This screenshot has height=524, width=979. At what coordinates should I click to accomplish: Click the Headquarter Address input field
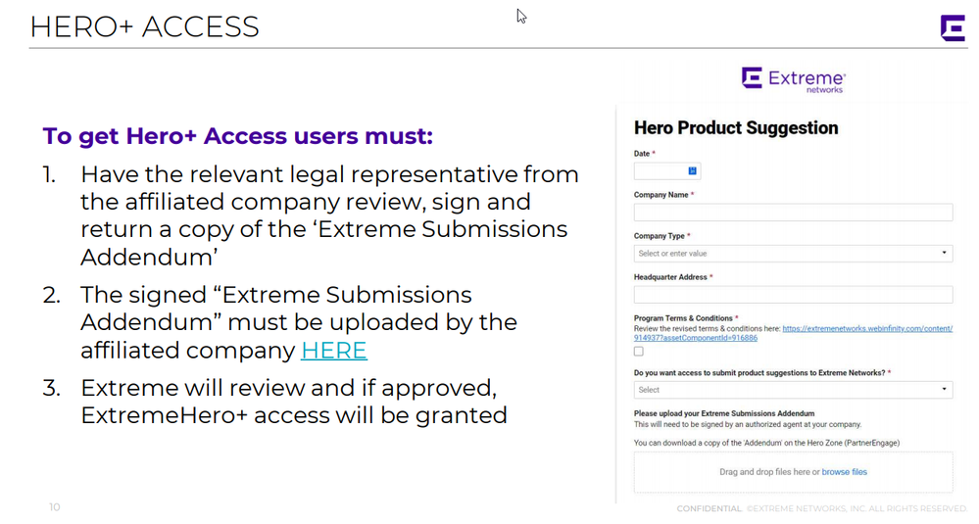coord(793,295)
